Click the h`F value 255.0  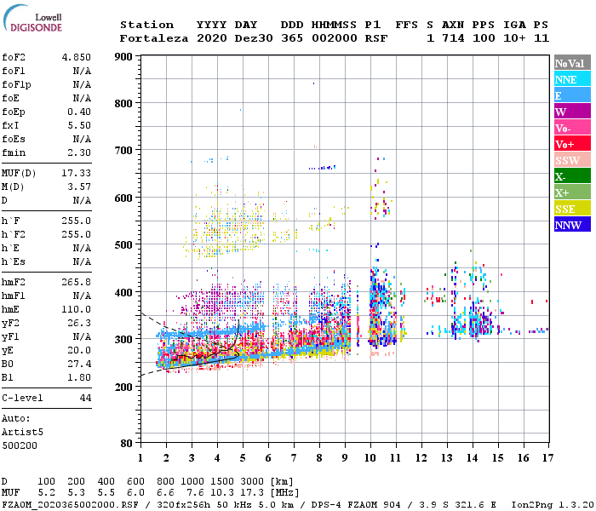click(x=77, y=221)
